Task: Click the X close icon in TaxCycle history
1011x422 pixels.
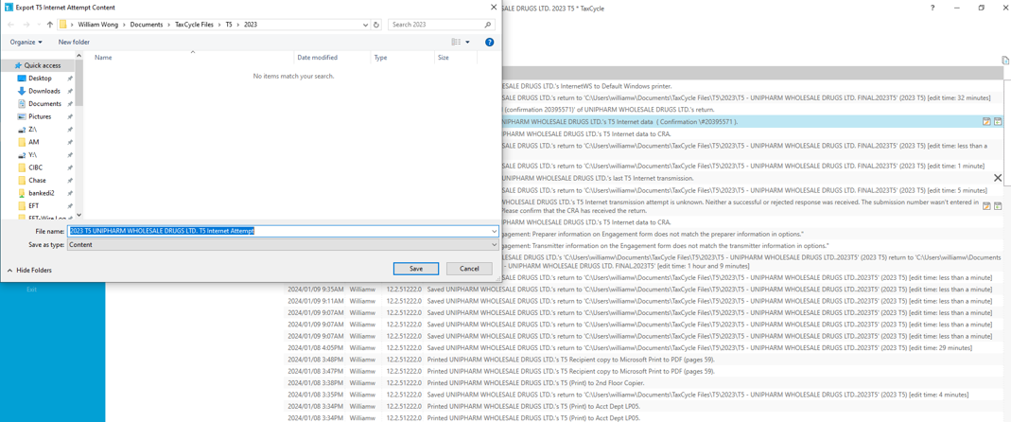Action: tap(998, 178)
